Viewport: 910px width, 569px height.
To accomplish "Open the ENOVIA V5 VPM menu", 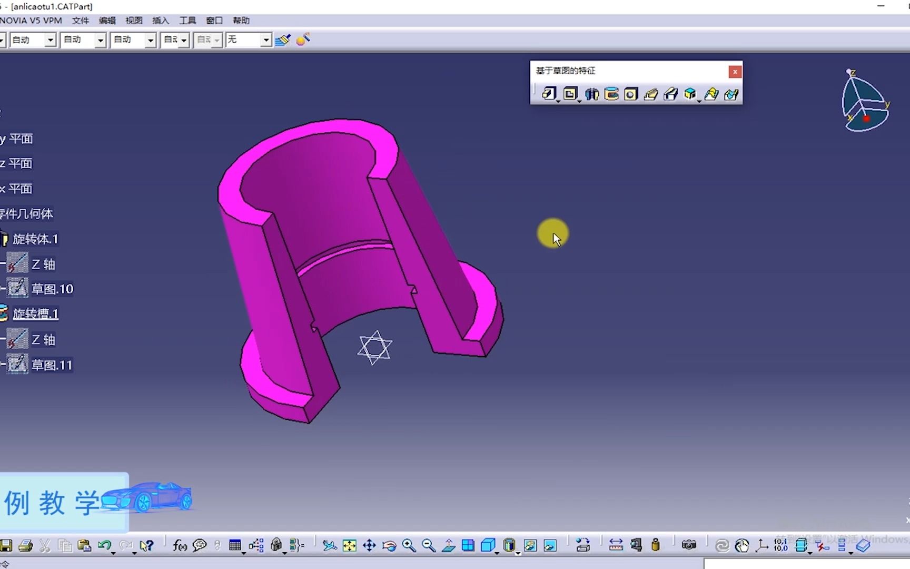I will coord(31,21).
